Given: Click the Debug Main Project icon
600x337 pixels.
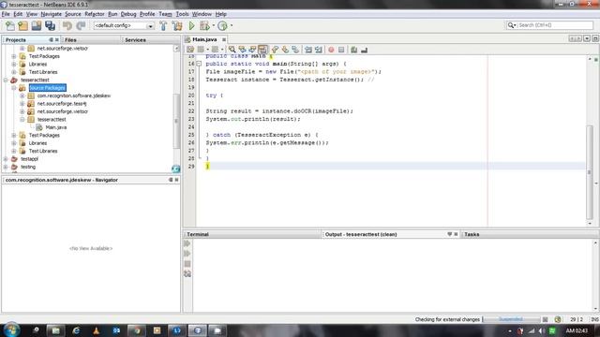Looking at the screenshot, I should pos(204,25).
